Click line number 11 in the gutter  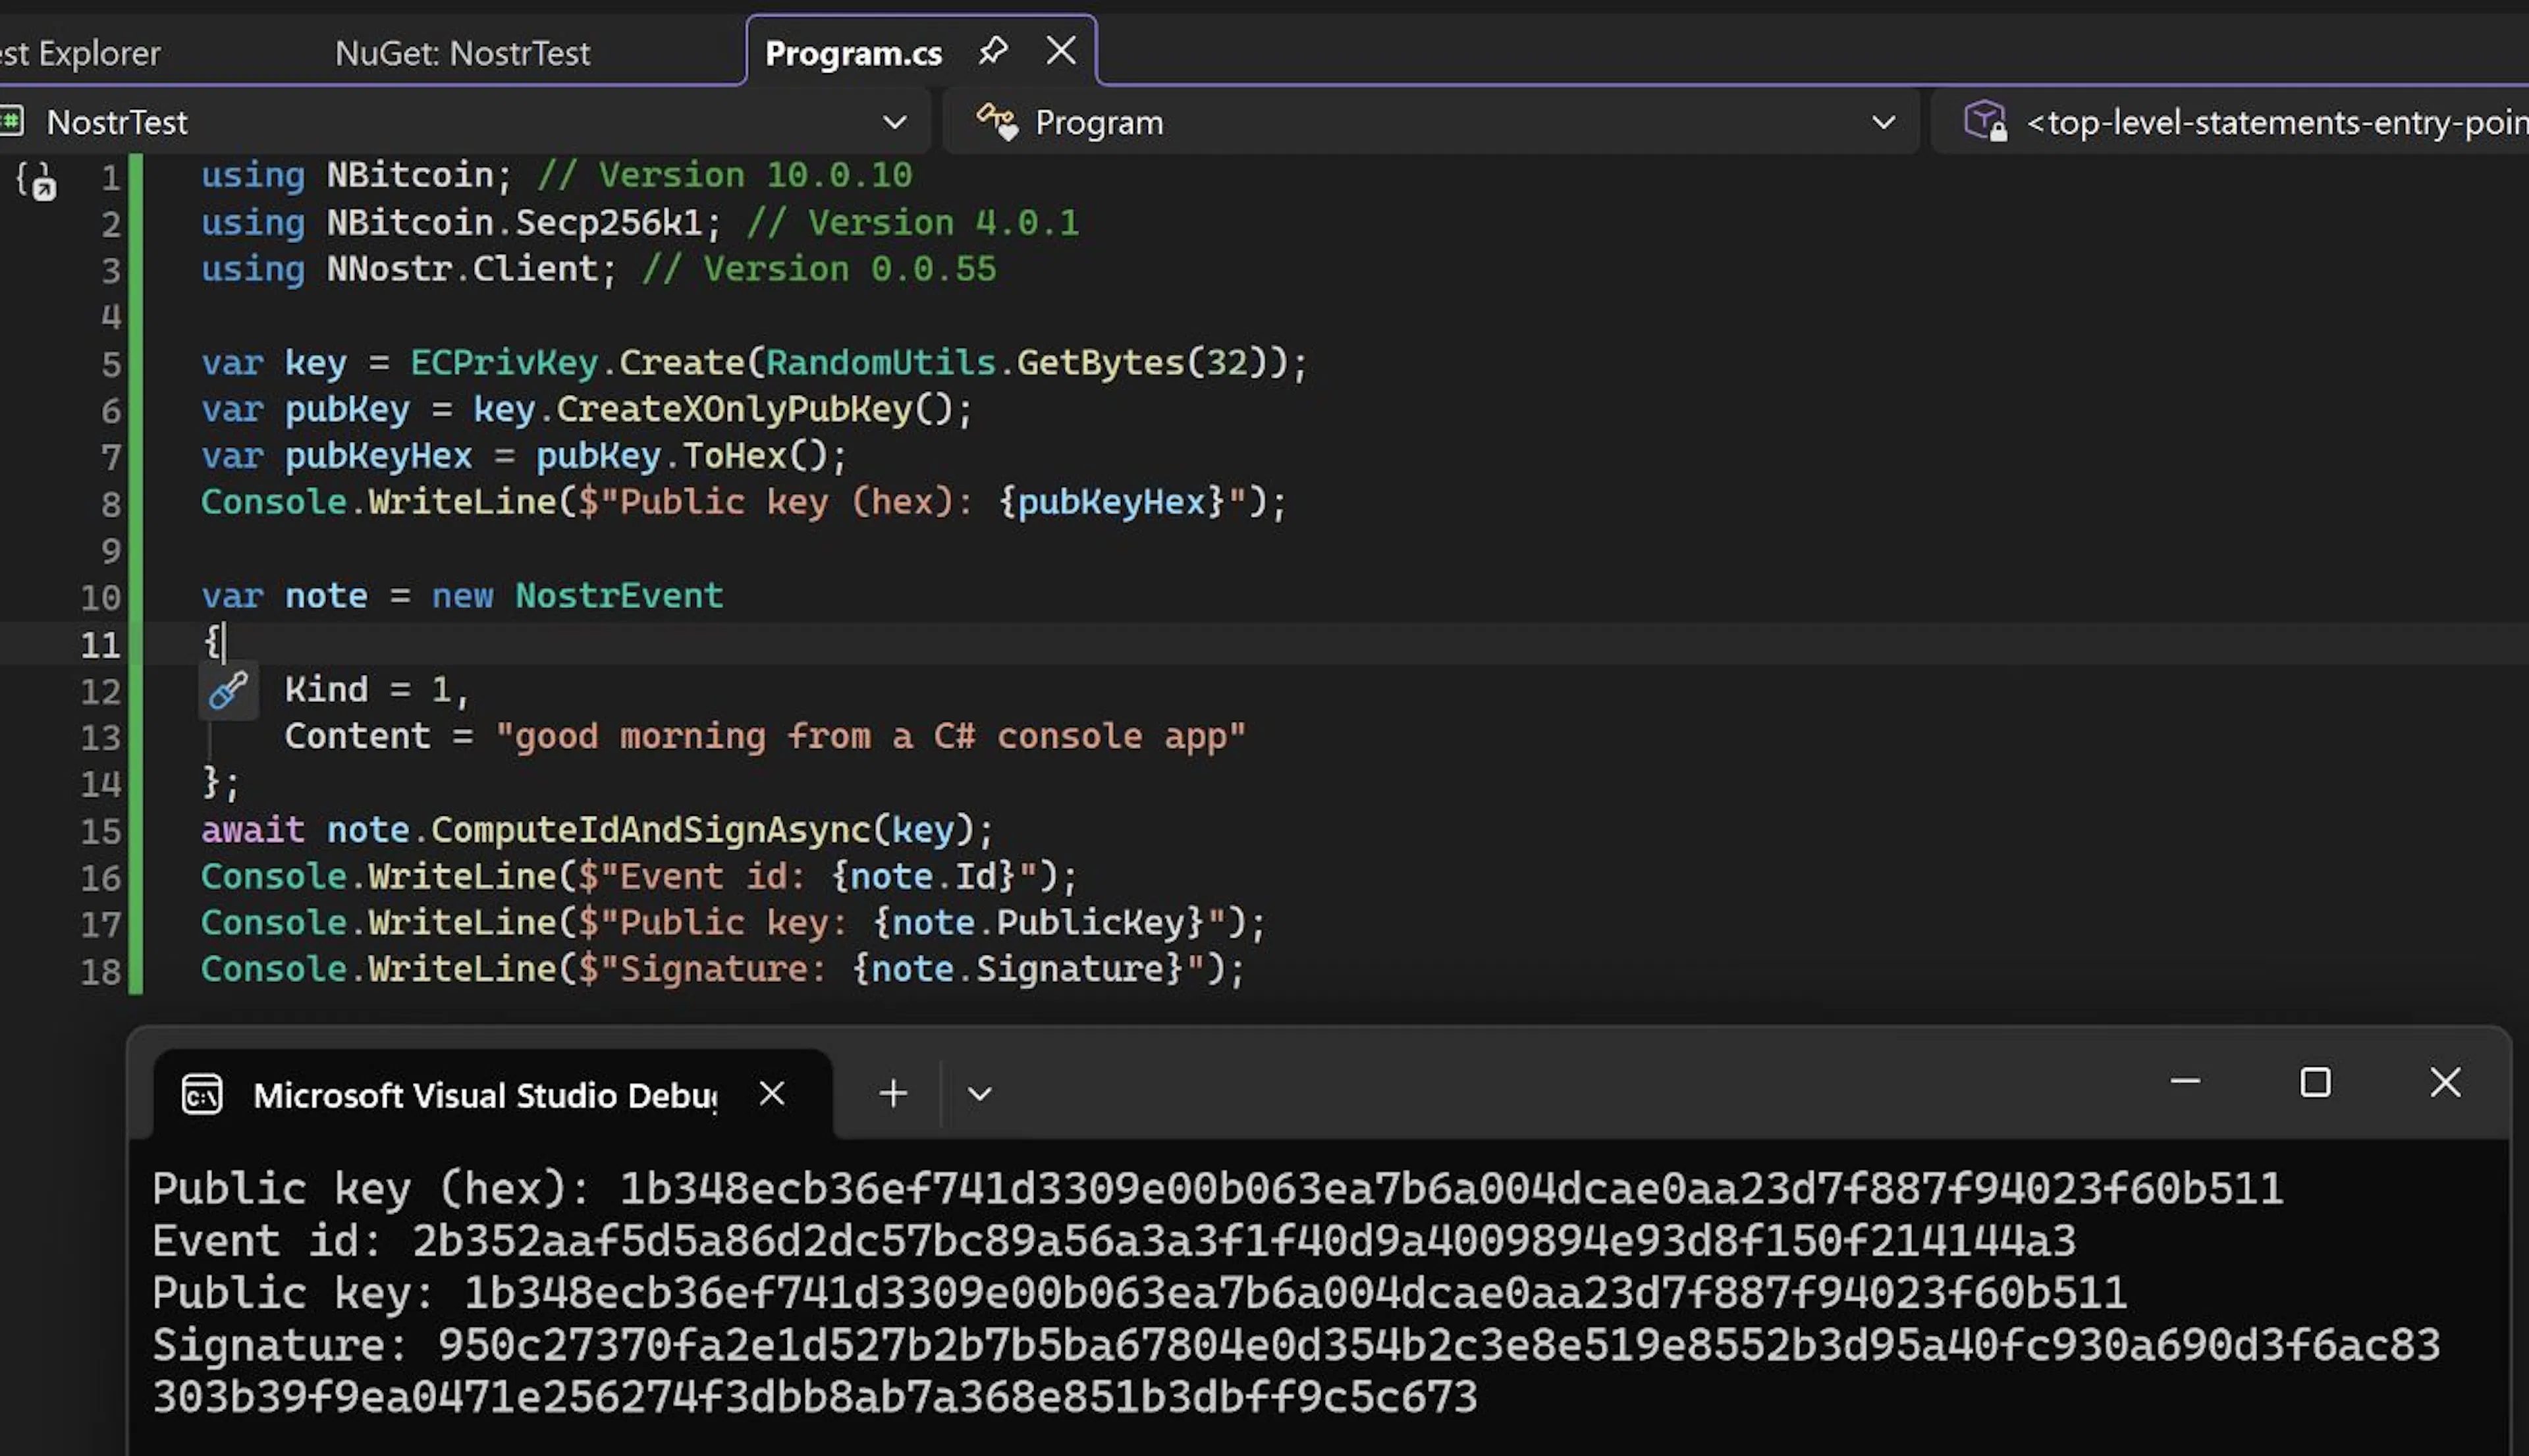pyautogui.click(x=100, y=645)
